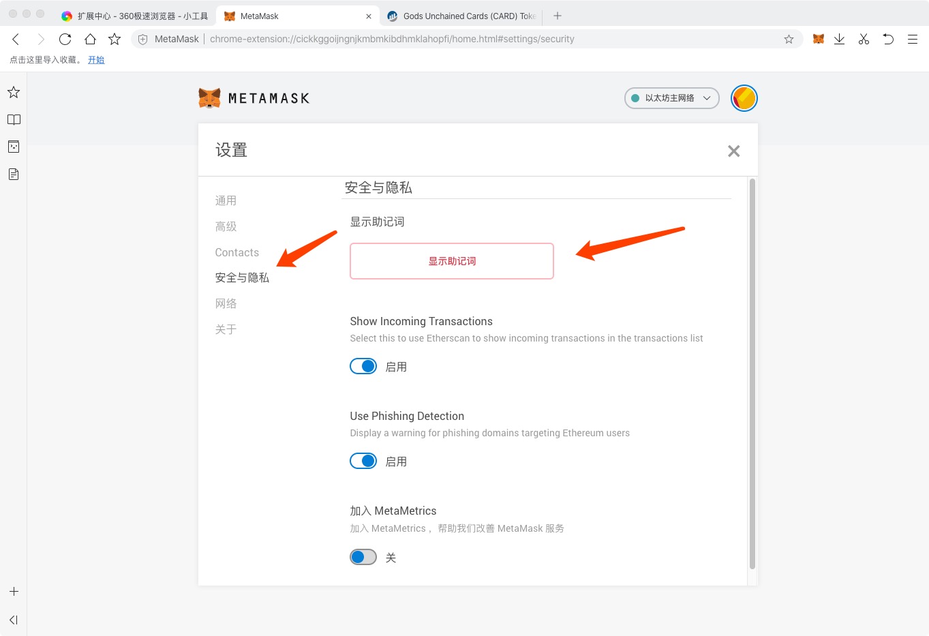
Task: Click the 设置 page heading
Action: (x=232, y=150)
